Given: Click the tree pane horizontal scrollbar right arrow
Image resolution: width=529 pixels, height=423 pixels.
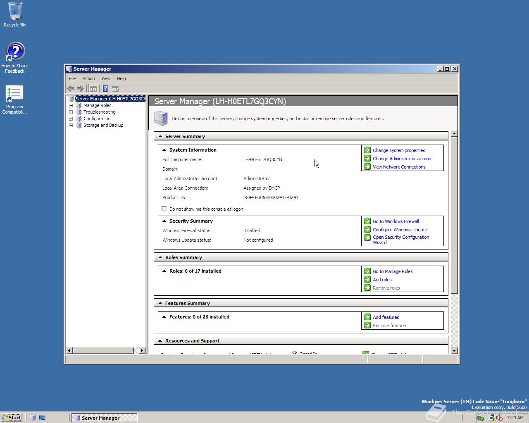Looking at the screenshot, I should point(142,350).
